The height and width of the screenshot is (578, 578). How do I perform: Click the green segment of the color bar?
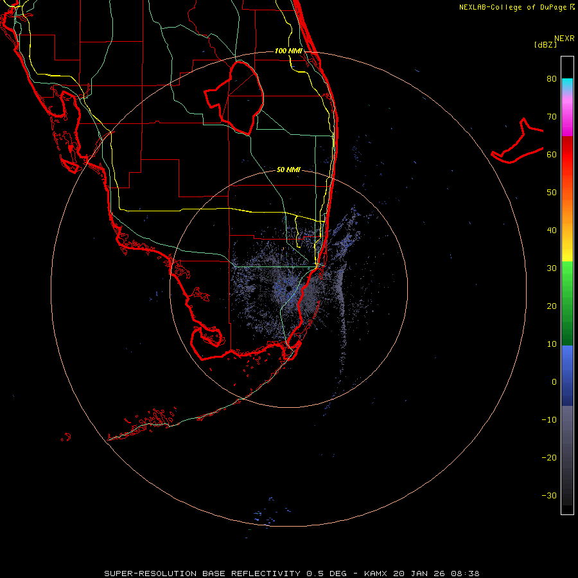pos(567,303)
